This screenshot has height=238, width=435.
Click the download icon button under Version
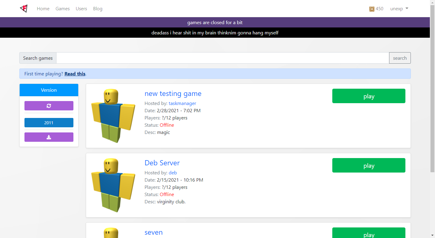(x=49, y=137)
